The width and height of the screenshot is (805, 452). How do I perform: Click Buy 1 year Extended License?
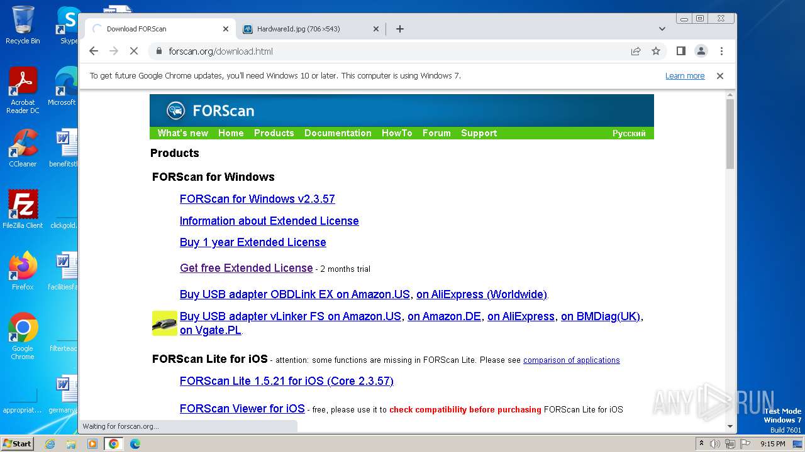coord(253,242)
